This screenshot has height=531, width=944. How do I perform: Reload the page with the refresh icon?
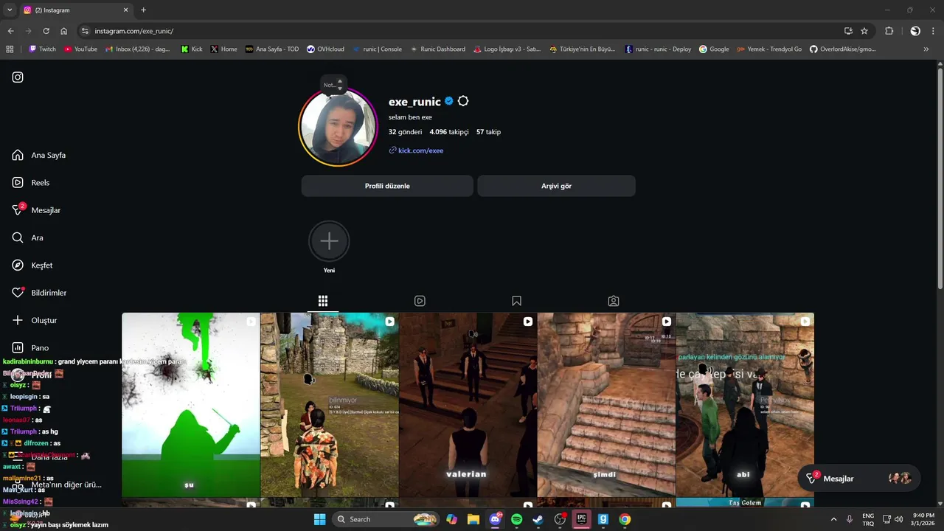click(x=46, y=31)
